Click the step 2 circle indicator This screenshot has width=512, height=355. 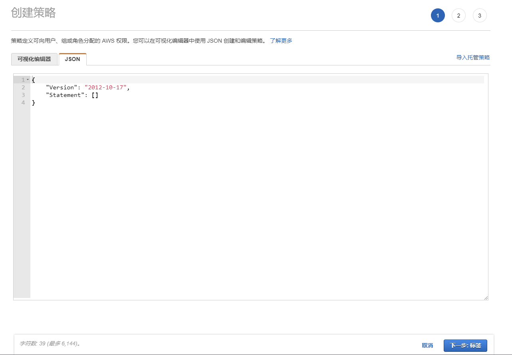[458, 16]
